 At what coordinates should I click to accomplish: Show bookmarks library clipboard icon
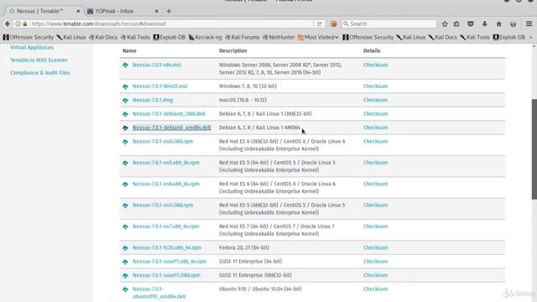tap(456, 23)
